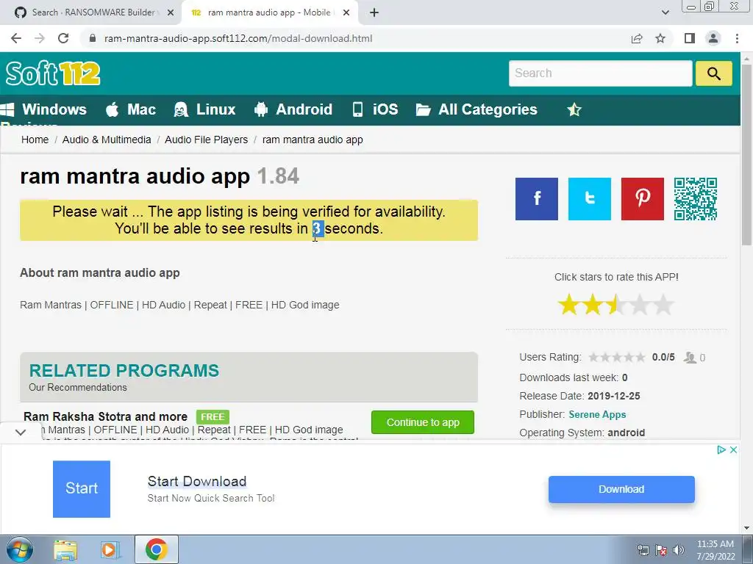Collapse the bottom ad with chevron
Screen dimensions: 753x564
click(20, 432)
